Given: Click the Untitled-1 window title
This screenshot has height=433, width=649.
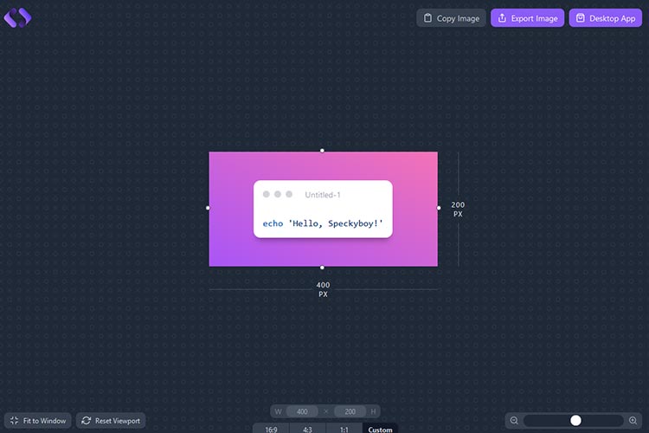Looking at the screenshot, I should click(x=323, y=195).
